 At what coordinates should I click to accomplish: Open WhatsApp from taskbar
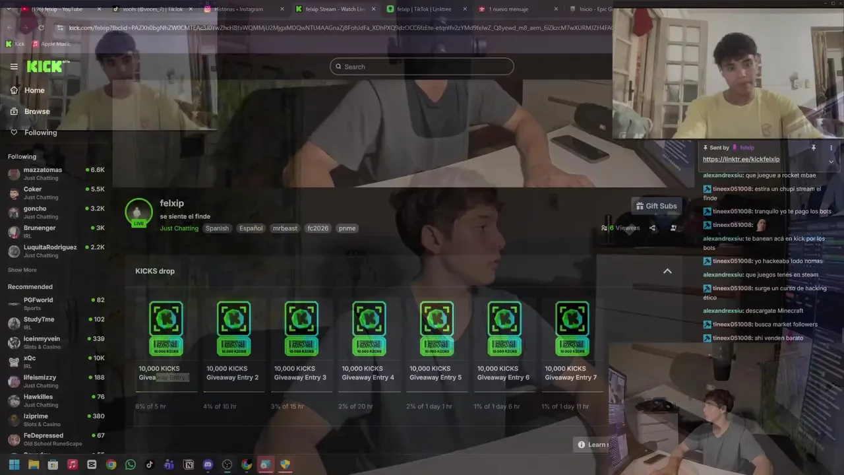click(x=131, y=464)
